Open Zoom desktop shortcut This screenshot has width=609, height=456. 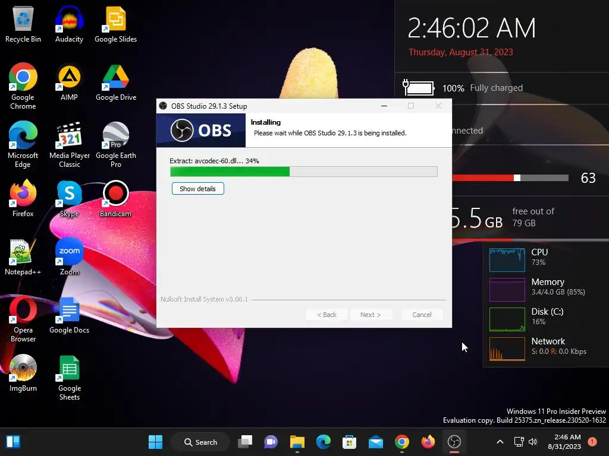tap(69, 256)
